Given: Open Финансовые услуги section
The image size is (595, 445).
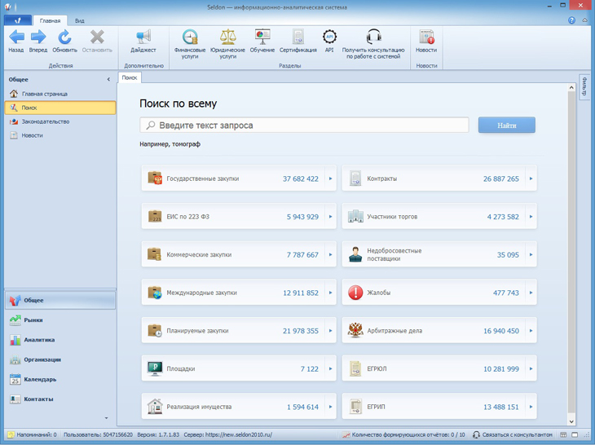Looking at the screenshot, I should point(190,44).
